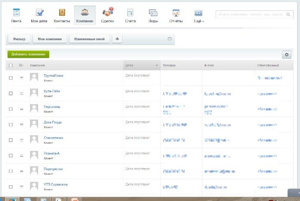This screenshot has width=300, height=201.
Task: Select the Измененные мной filter tab
Action: point(89,39)
